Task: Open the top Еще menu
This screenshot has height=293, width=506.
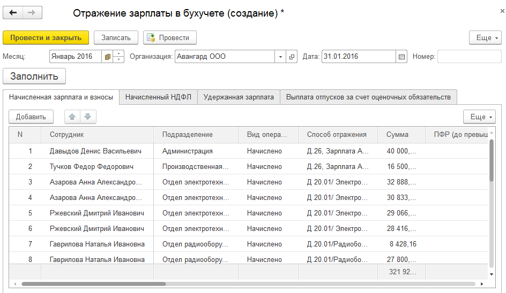Action: (485, 38)
